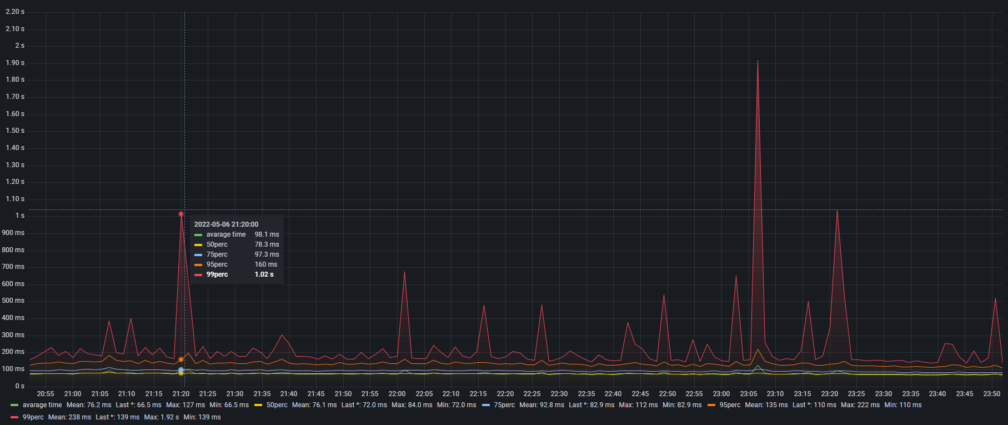Click legend stat Mean: 76.1 ms

tap(314, 405)
